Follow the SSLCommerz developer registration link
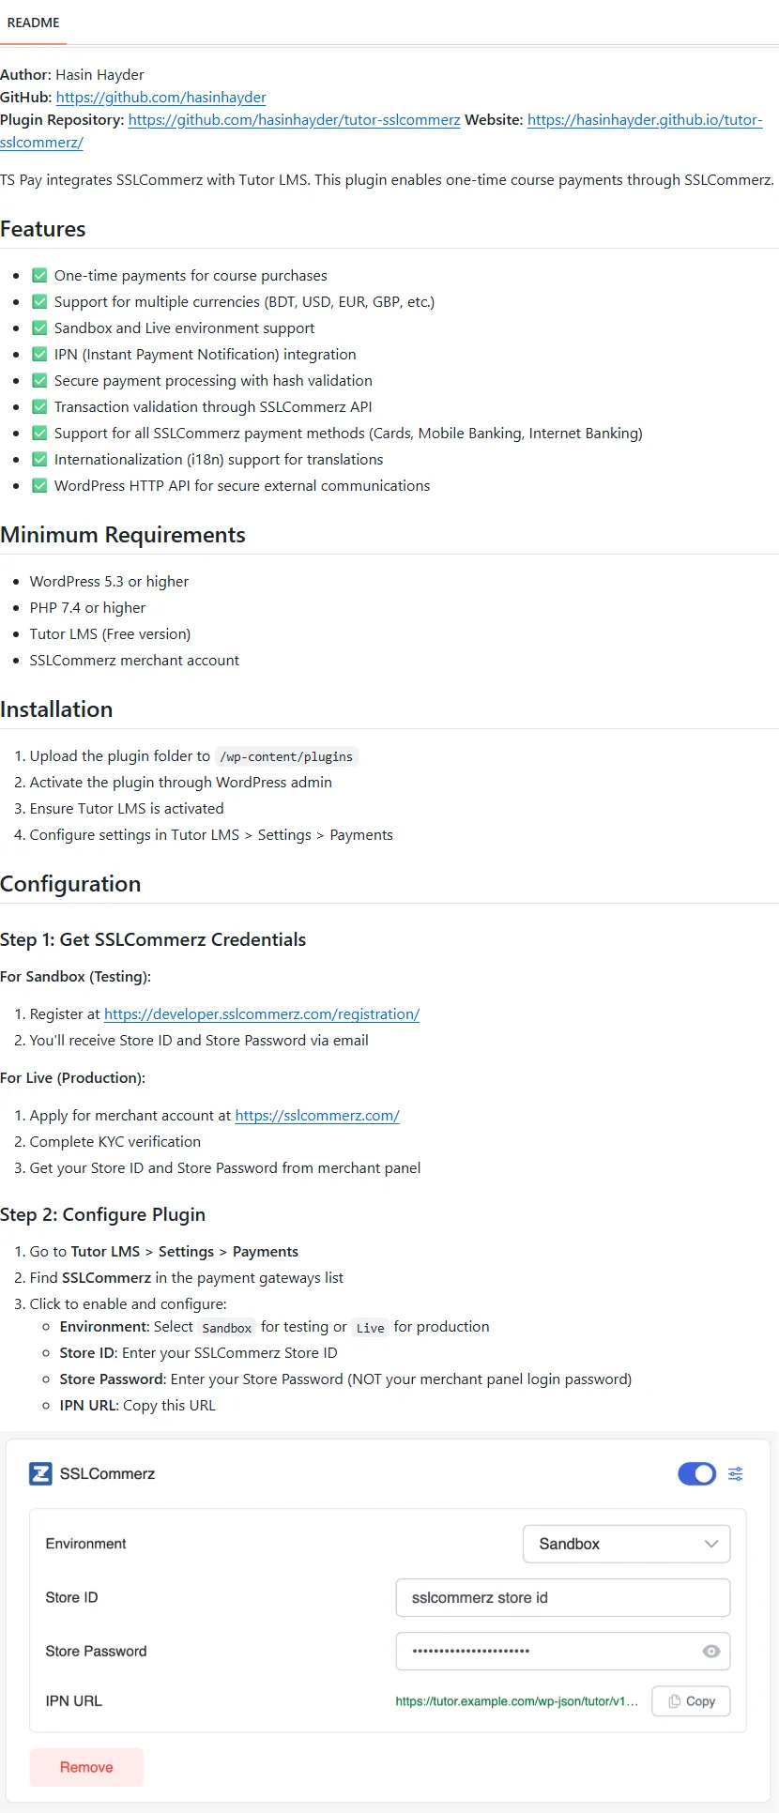 pos(262,1014)
